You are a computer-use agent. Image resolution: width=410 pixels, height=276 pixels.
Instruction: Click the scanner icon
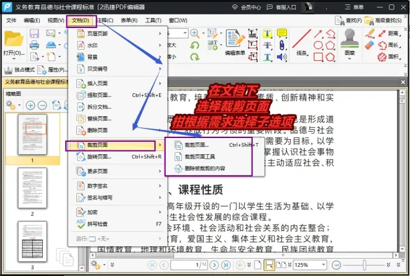click(51, 45)
